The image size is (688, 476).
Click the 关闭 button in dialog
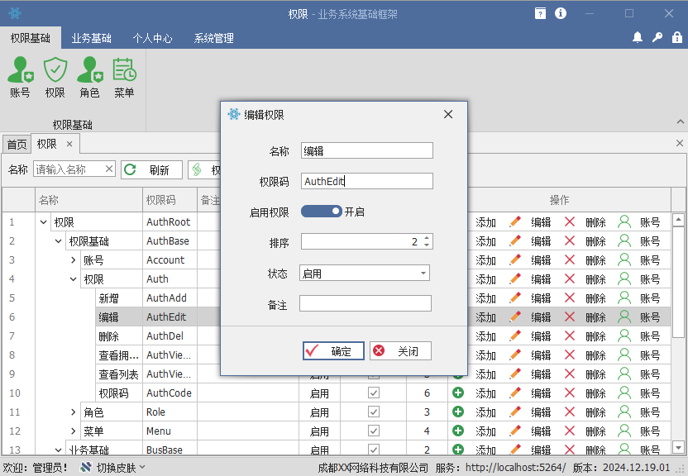(400, 351)
